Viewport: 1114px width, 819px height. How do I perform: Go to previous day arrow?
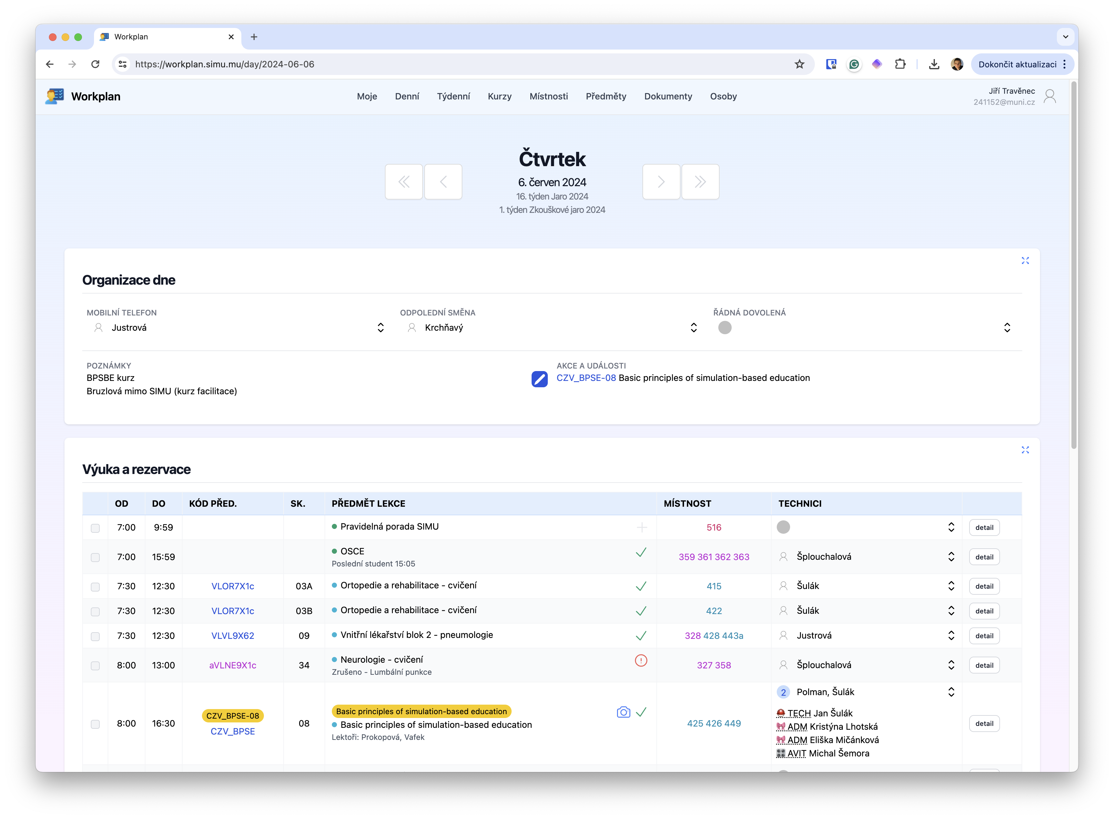pyautogui.click(x=443, y=182)
